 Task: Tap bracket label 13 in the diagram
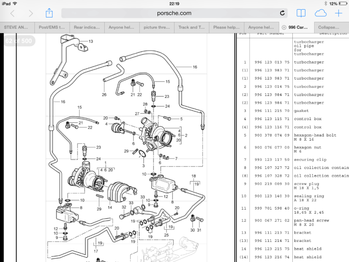point(91,41)
